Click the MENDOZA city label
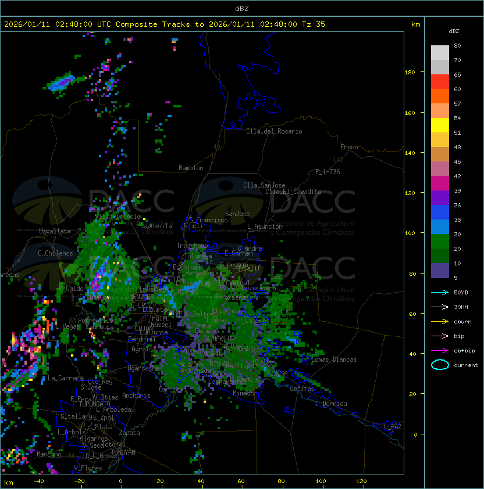484x489 pixels. pyautogui.click(x=141, y=296)
